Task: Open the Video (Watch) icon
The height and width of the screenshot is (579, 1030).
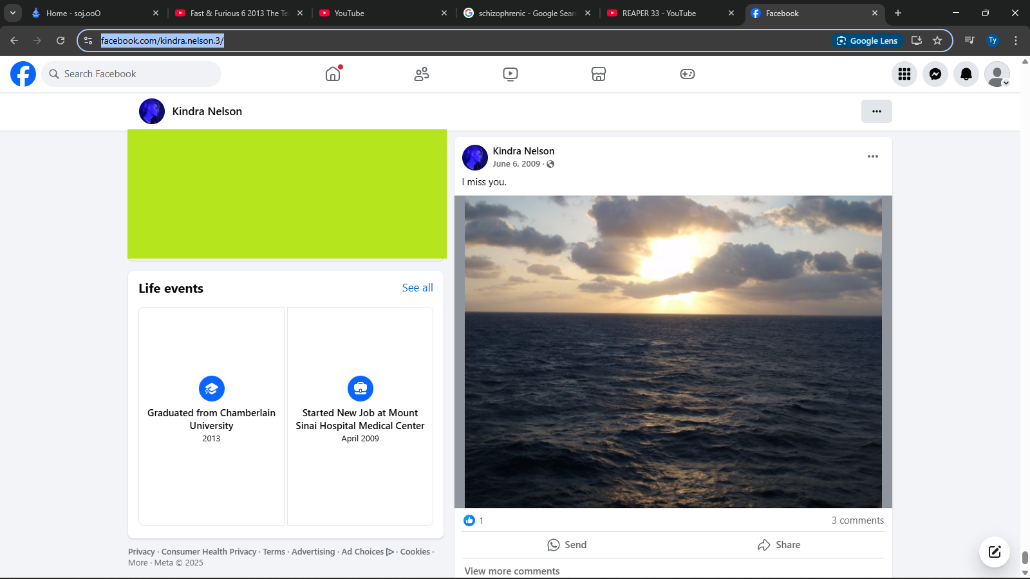Action: point(510,74)
